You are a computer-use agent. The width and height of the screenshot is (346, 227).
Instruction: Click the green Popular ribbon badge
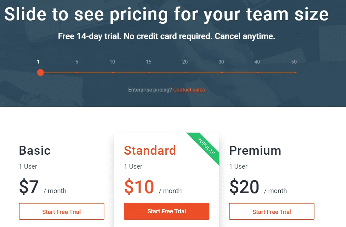click(x=206, y=148)
